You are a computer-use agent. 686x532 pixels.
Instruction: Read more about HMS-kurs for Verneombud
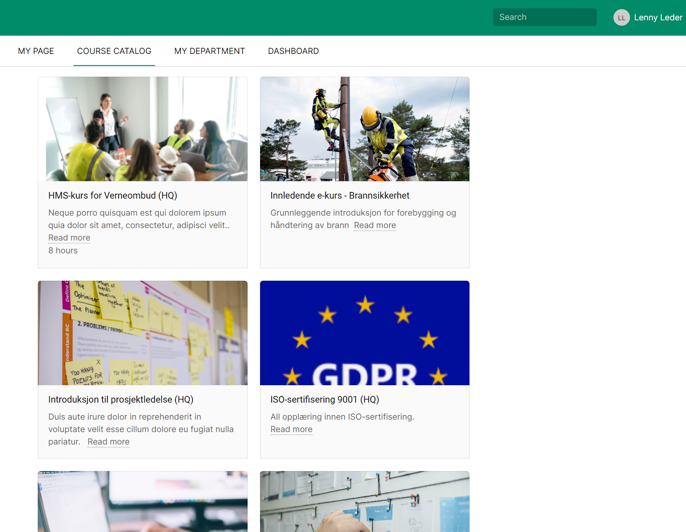(69, 238)
